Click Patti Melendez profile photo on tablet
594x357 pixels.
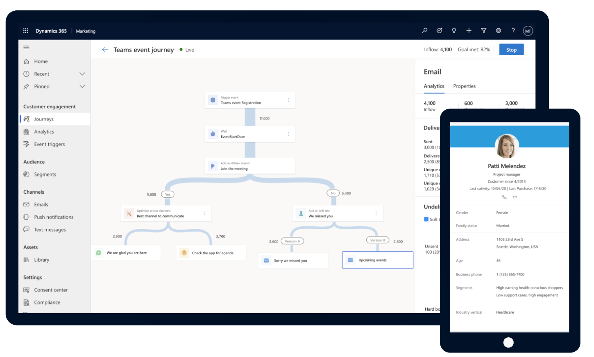click(x=507, y=146)
